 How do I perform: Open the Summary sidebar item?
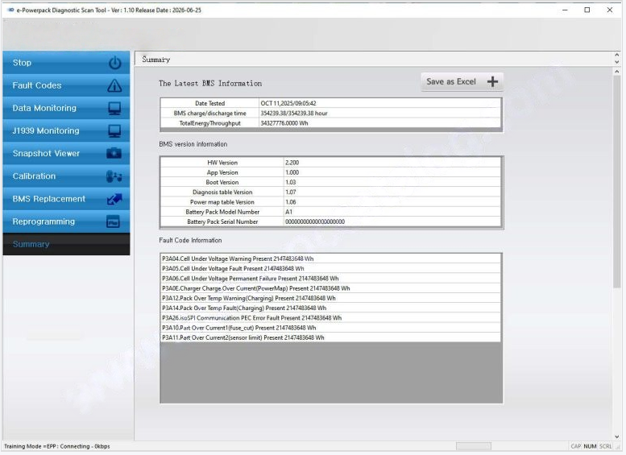(31, 244)
